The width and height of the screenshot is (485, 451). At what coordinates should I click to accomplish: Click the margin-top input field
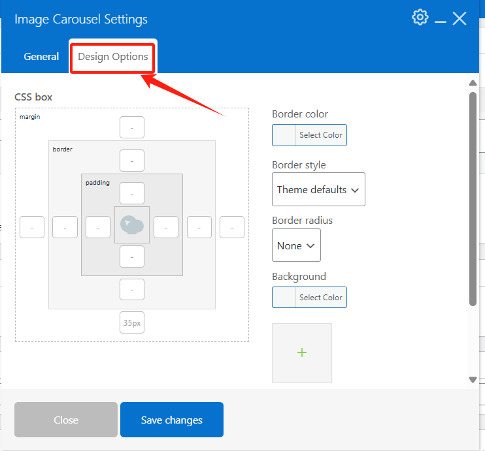tap(132, 127)
